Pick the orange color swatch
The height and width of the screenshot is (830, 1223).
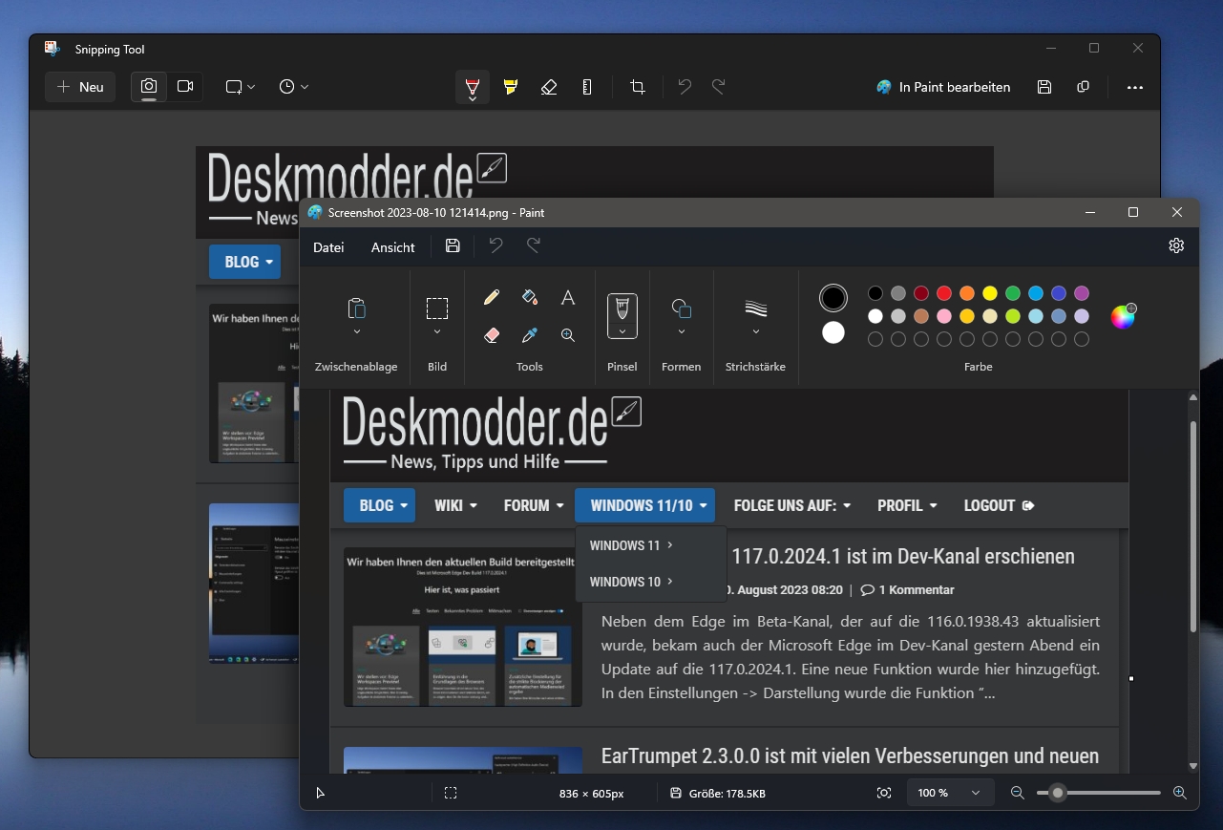(x=967, y=293)
